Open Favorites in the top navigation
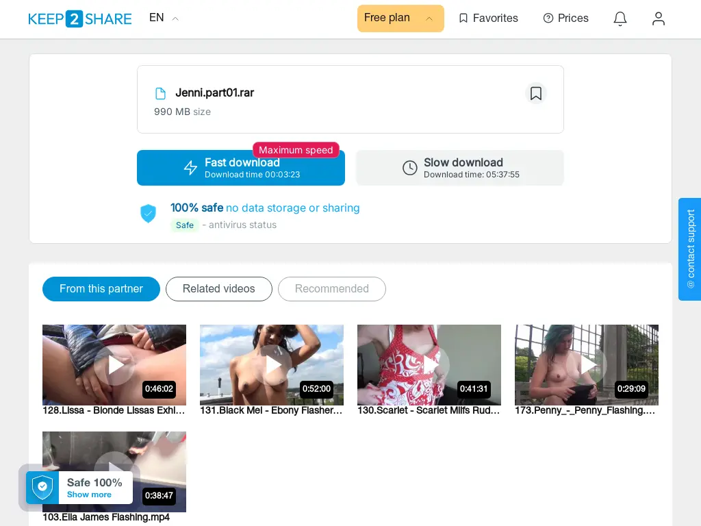The height and width of the screenshot is (526, 701). 489,18
